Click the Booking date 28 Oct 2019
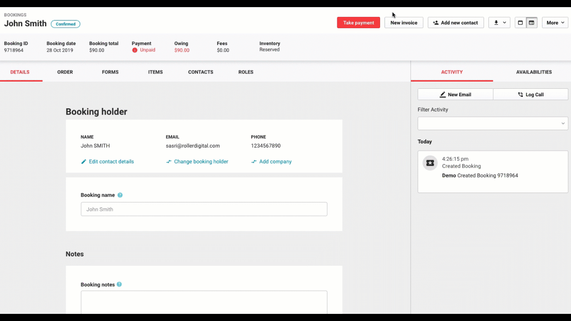 [x=60, y=50]
